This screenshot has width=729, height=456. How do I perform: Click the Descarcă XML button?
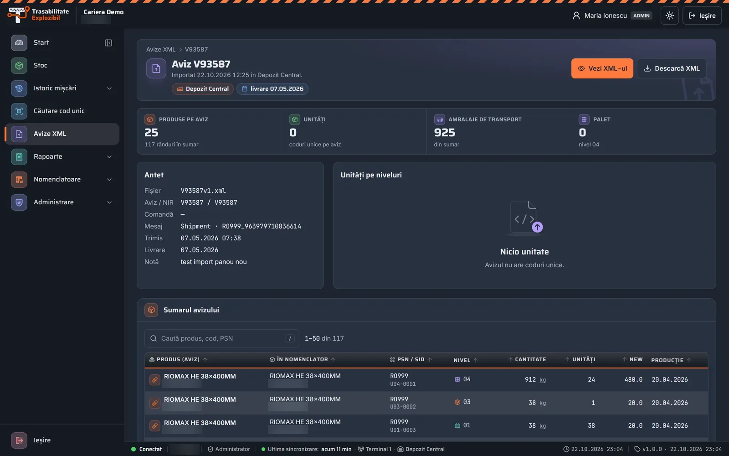pos(672,68)
